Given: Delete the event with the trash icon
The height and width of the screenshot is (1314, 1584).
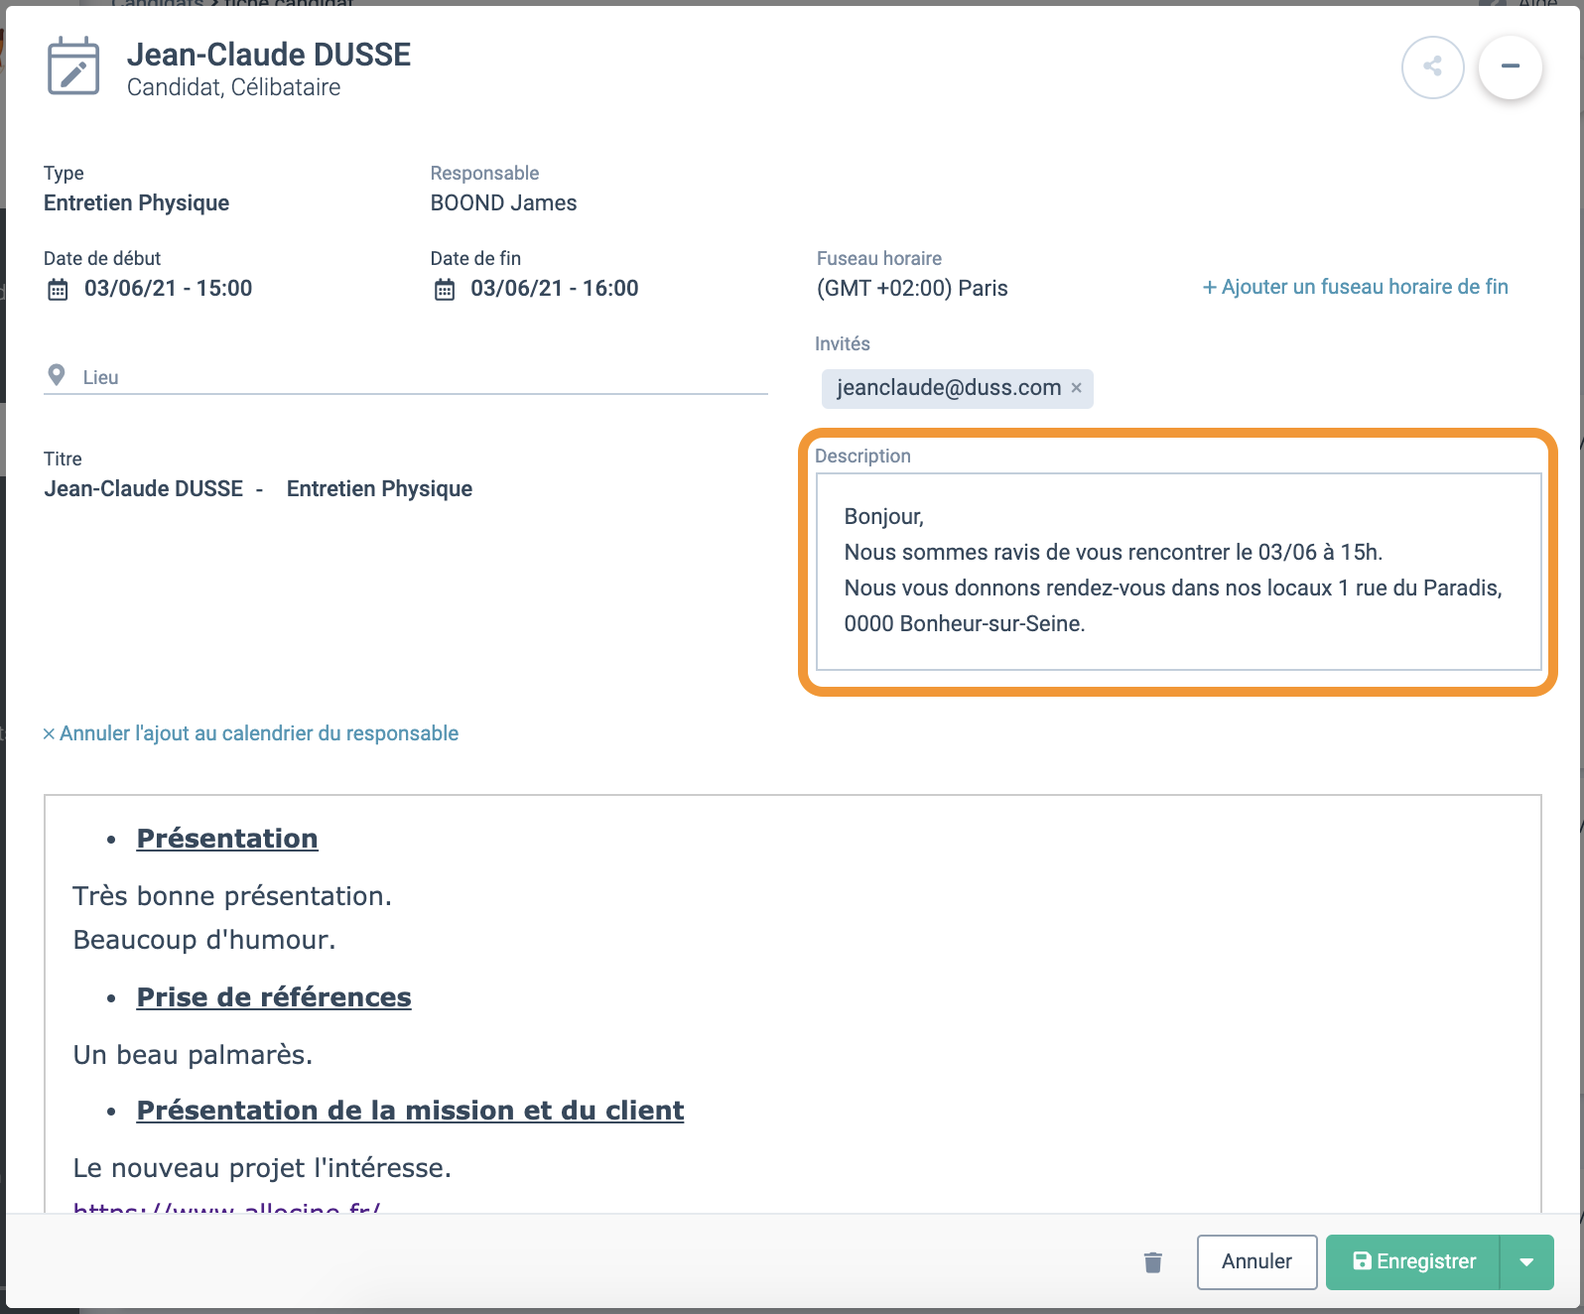Looking at the screenshot, I should (x=1152, y=1262).
